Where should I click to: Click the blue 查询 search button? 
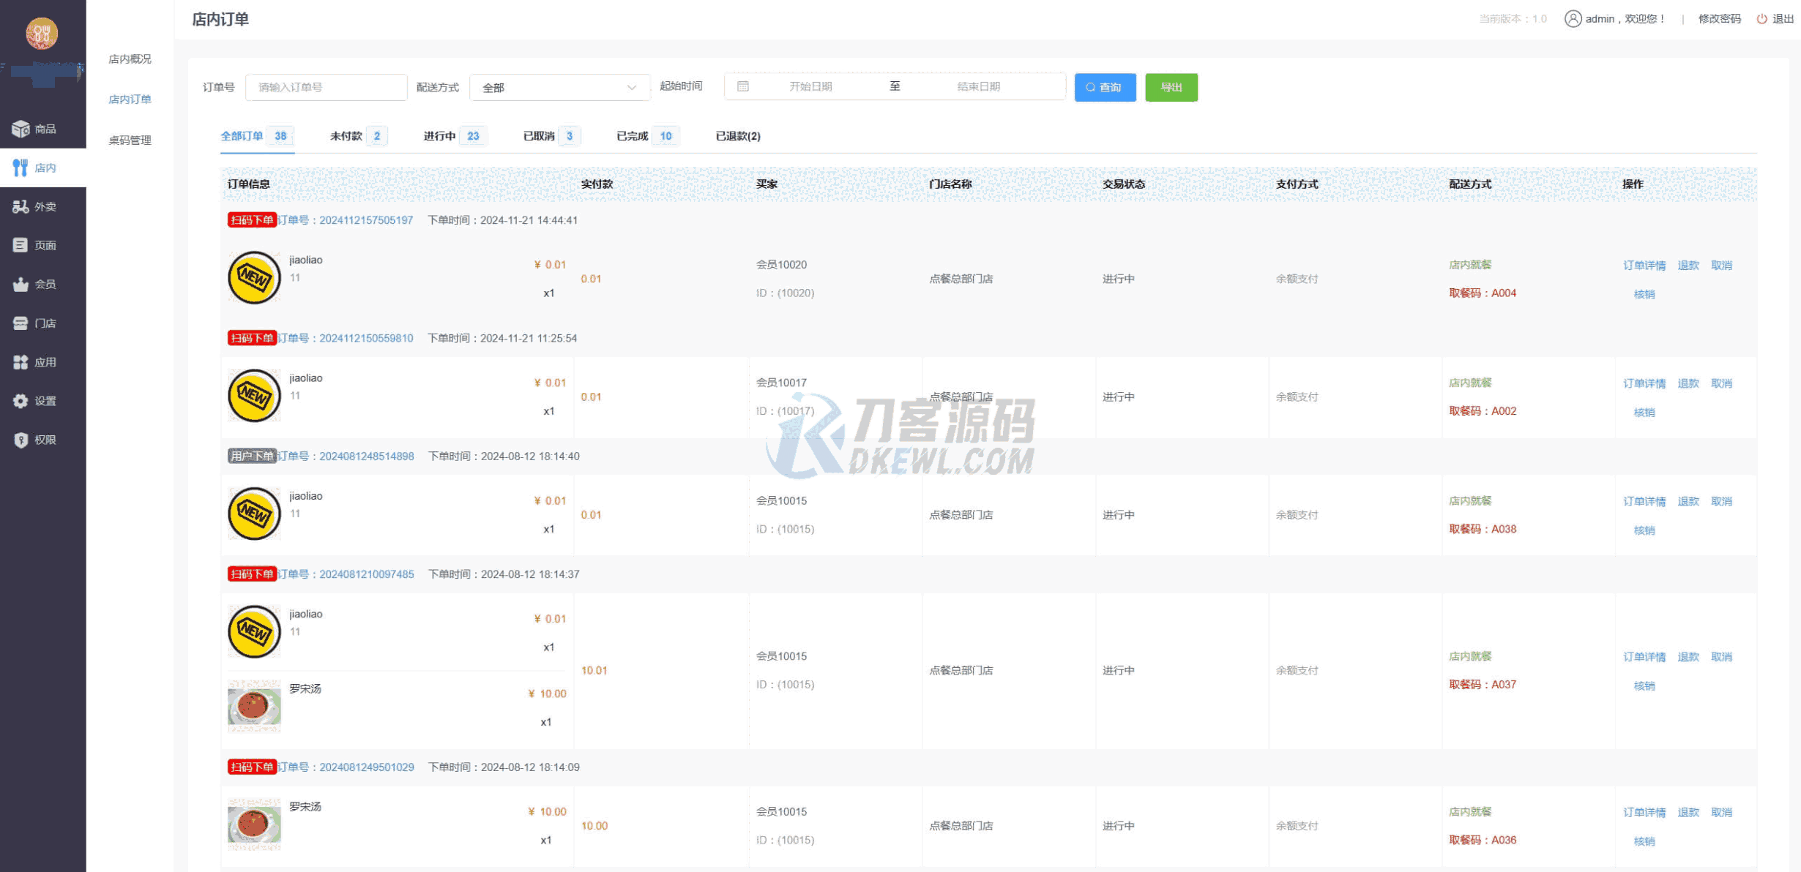[1104, 87]
